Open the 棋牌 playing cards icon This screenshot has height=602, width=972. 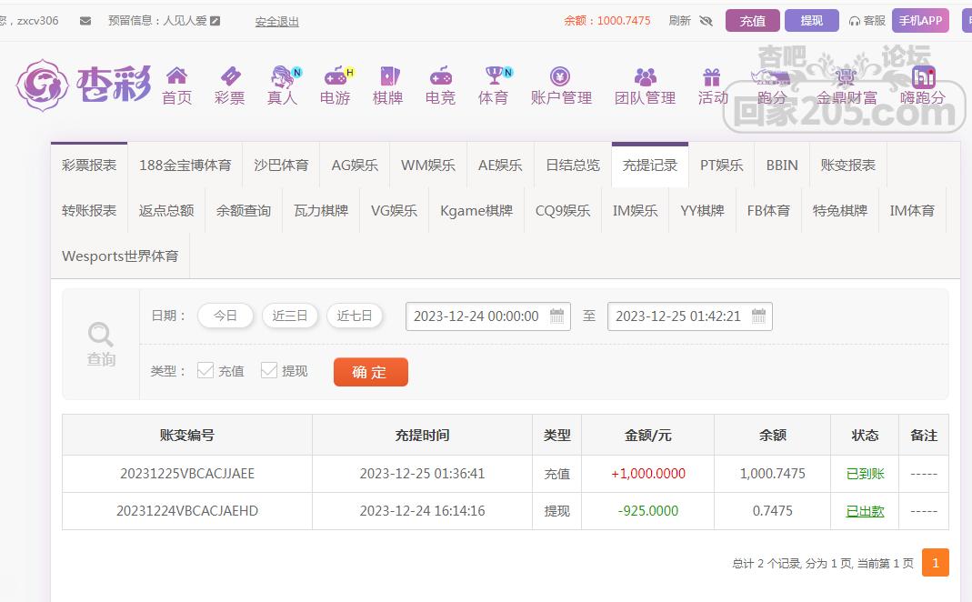(x=387, y=76)
